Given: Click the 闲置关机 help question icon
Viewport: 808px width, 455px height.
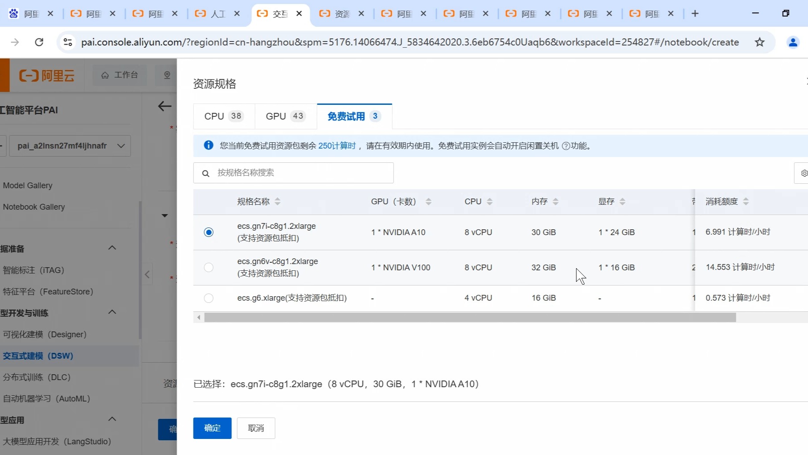Looking at the screenshot, I should point(566,146).
